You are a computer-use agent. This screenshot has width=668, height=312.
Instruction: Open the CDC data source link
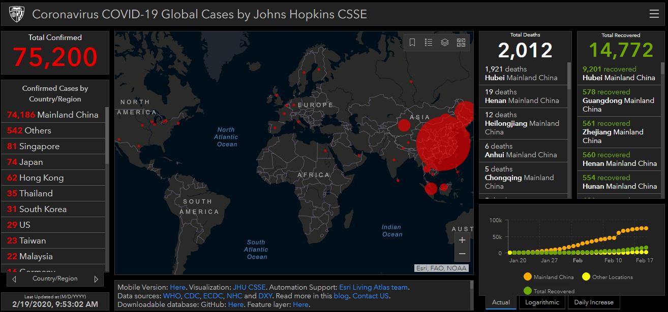(191, 296)
